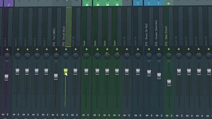Select the '[PX] - Binary (Hi-Hat)' track label
This screenshot has height=119, width=212.
click(x=146, y=35)
